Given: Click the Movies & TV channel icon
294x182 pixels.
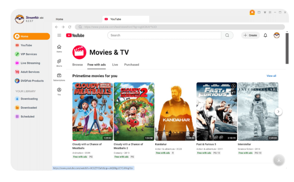Looking at the screenshot, I should tap(79, 52).
